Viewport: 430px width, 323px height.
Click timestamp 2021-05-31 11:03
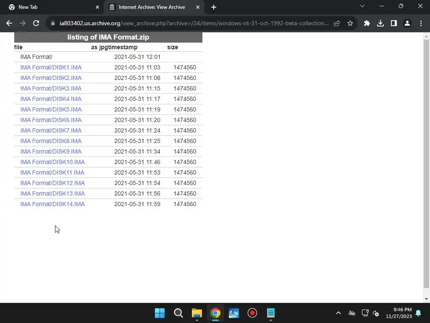tap(137, 67)
